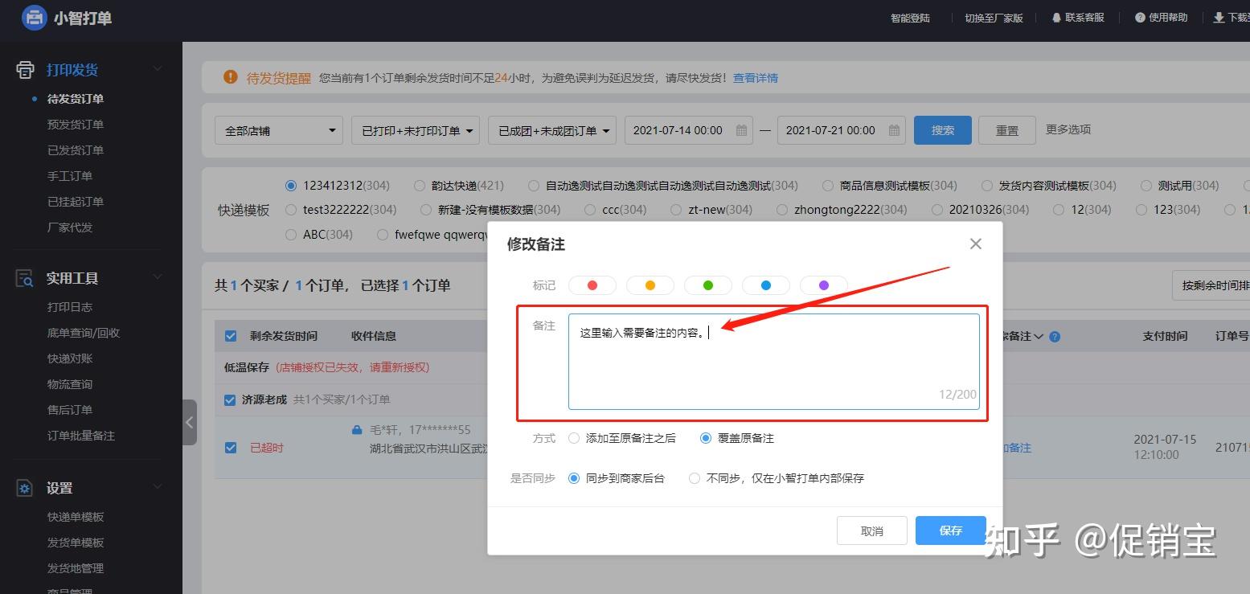Open 快递对账 in the sidebar
The image size is (1250, 594).
point(70,358)
